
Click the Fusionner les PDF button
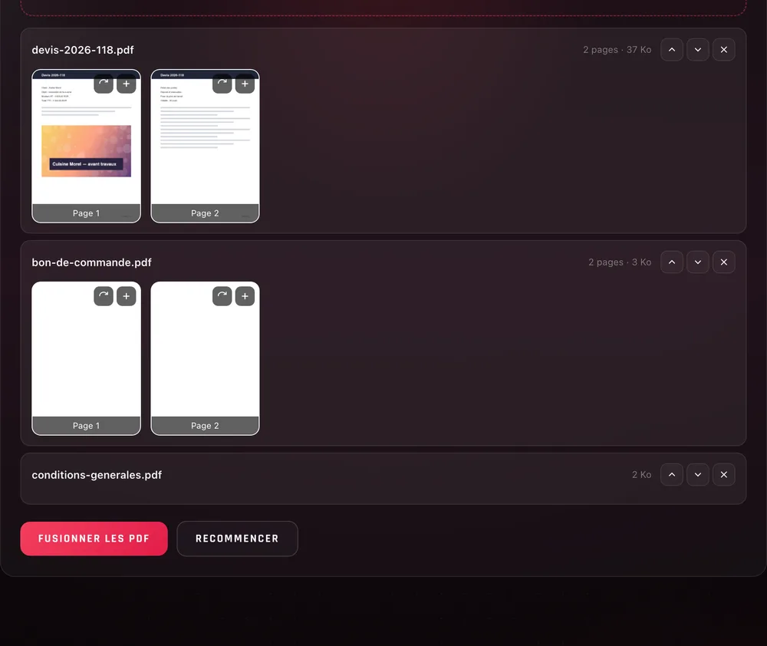pos(94,539)
